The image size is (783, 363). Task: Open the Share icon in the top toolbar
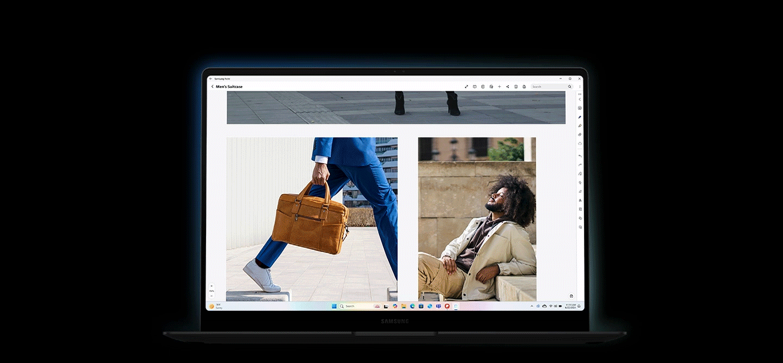point(507,86)
